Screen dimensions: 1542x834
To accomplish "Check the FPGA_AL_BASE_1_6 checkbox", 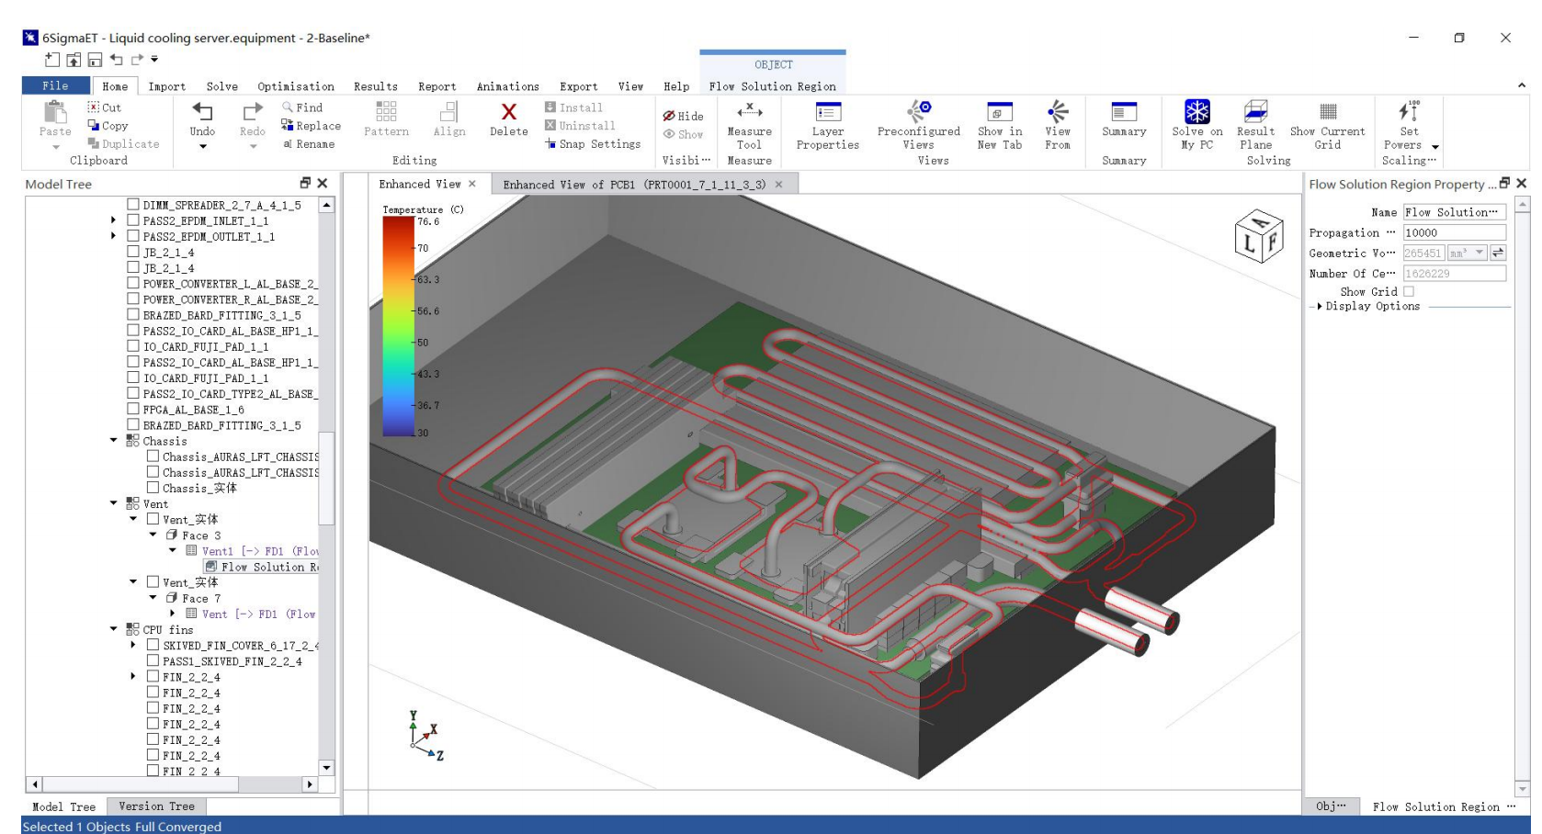I will 133,410.
